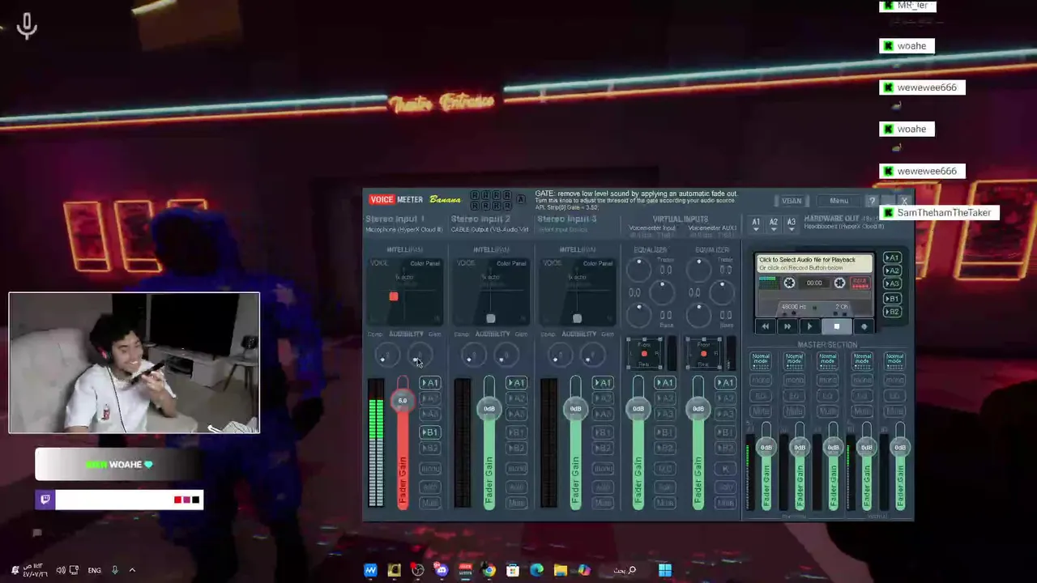This screenshot has width=1037, height=583.
Task: Click the Intellipan marker on Stereo Input 2
Action: (x=490, y=318)
